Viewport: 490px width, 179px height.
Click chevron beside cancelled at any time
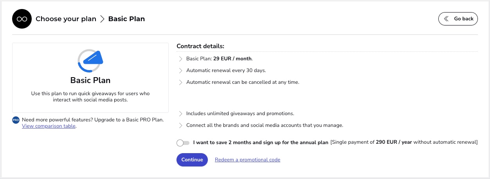(180, 82)
